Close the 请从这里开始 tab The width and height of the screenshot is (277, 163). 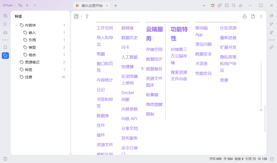click(x=107, y=6)
